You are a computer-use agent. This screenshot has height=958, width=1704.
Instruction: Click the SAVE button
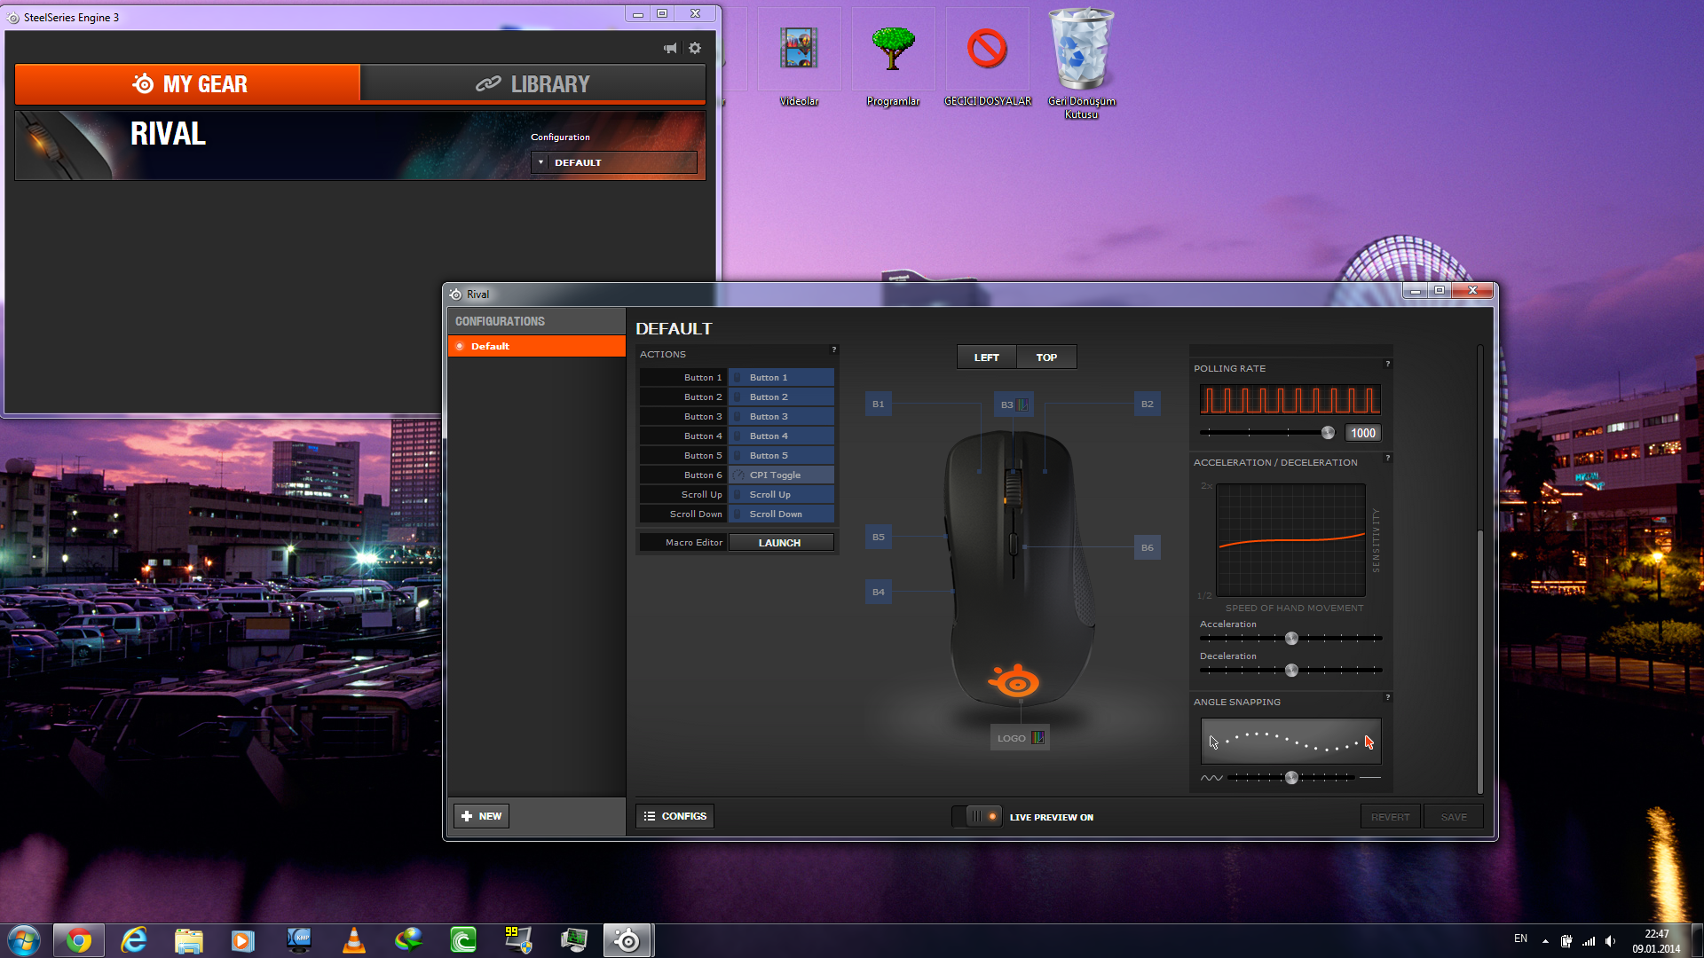[1454, 817]
